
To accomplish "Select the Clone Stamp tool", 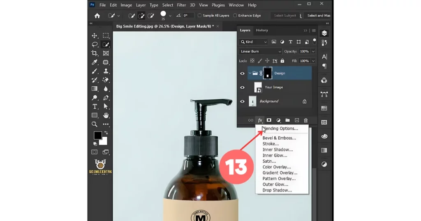I will [106, 71].
